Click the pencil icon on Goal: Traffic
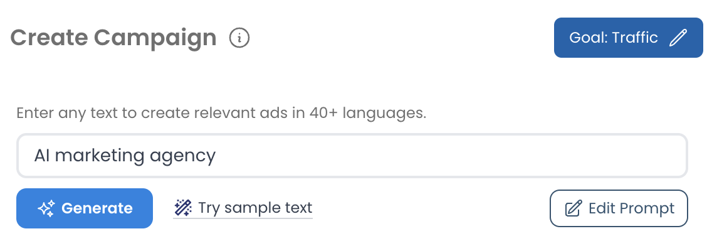 (x=678, y=38)
